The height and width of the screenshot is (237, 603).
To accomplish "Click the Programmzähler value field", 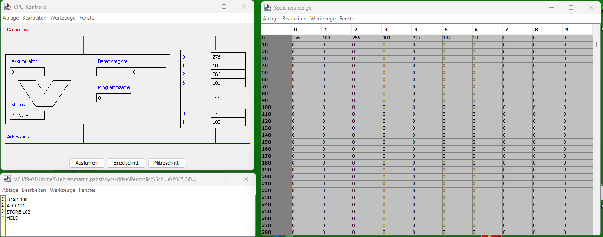I will [x=114, y=98].
